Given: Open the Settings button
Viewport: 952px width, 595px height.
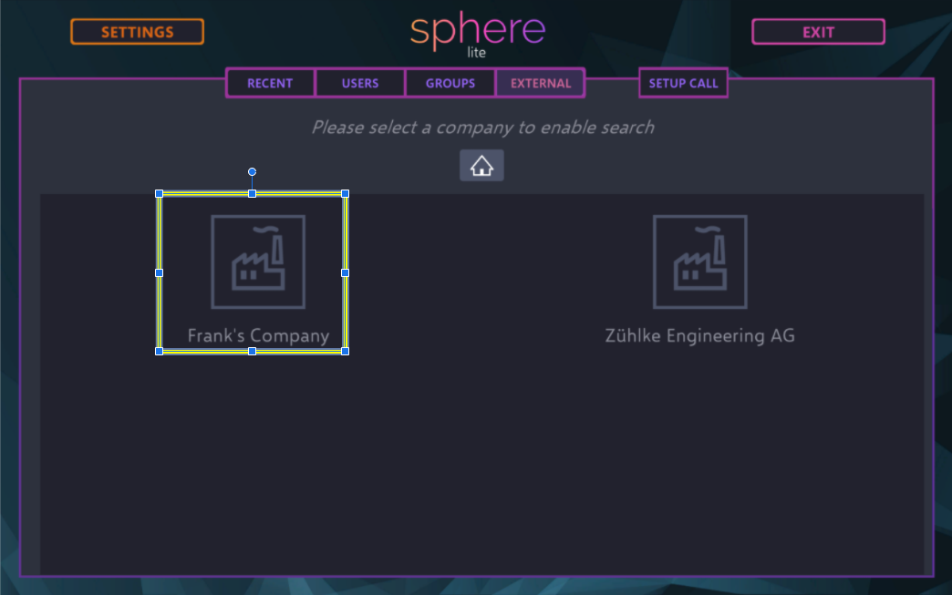Looking at the screenshot, I should 137,32.
